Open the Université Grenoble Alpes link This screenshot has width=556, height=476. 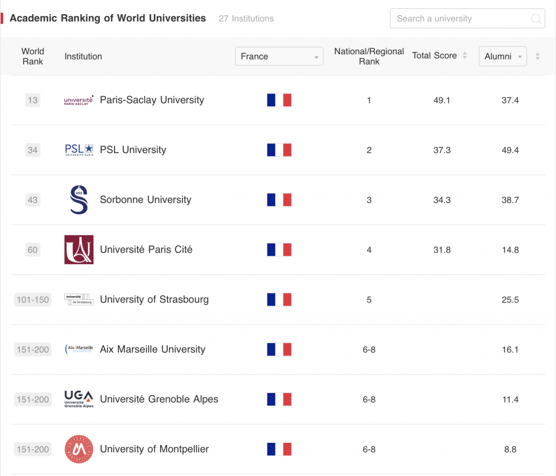click(159, 399)
